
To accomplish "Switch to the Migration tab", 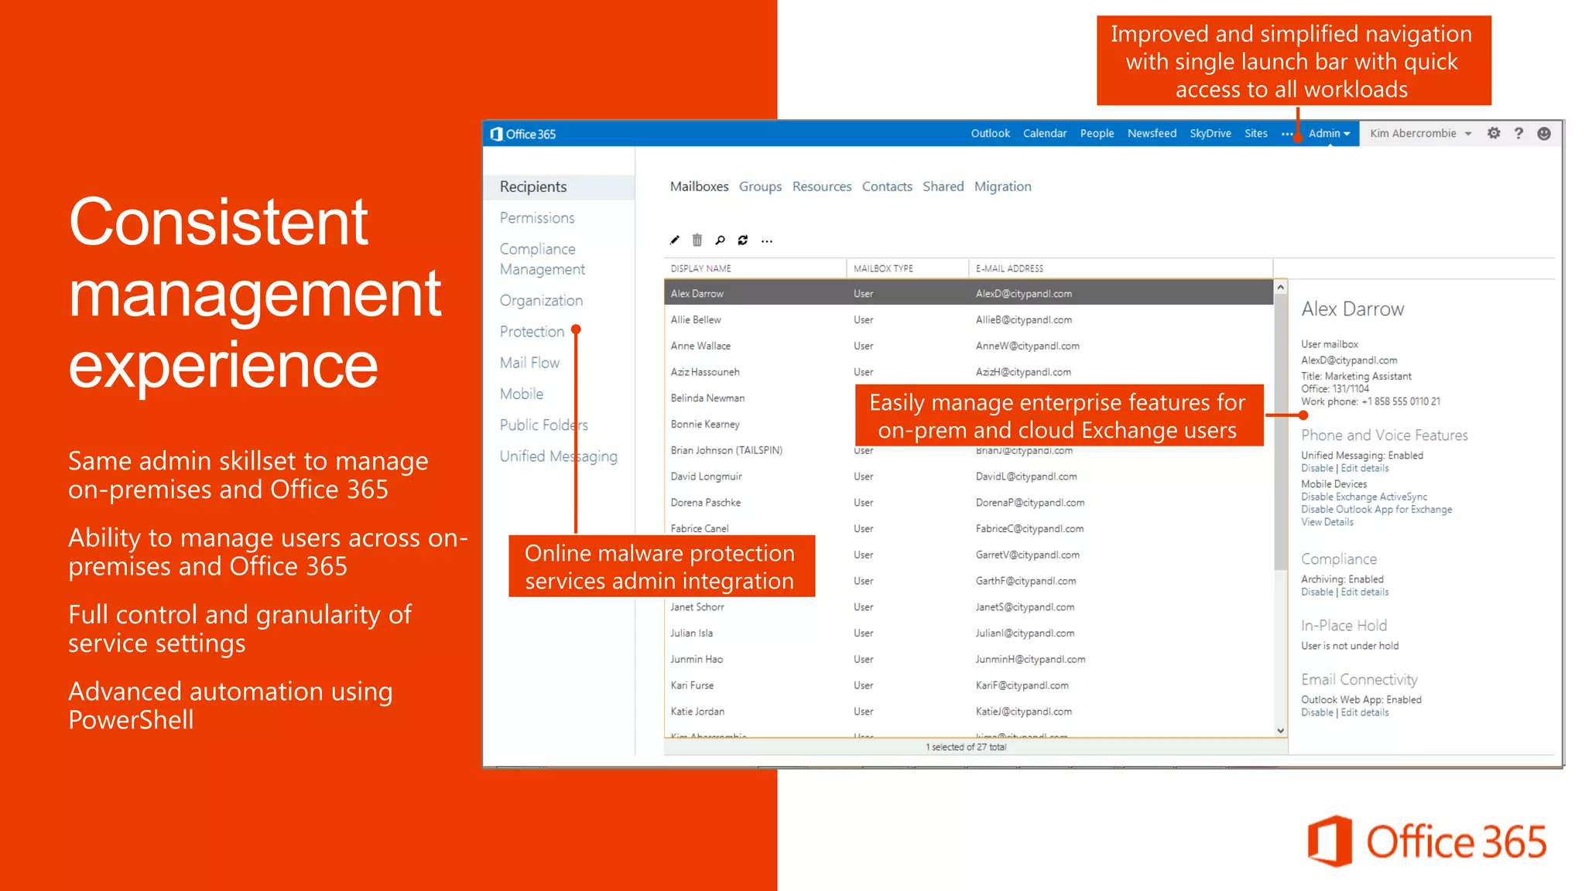I will pos(1003,186).
